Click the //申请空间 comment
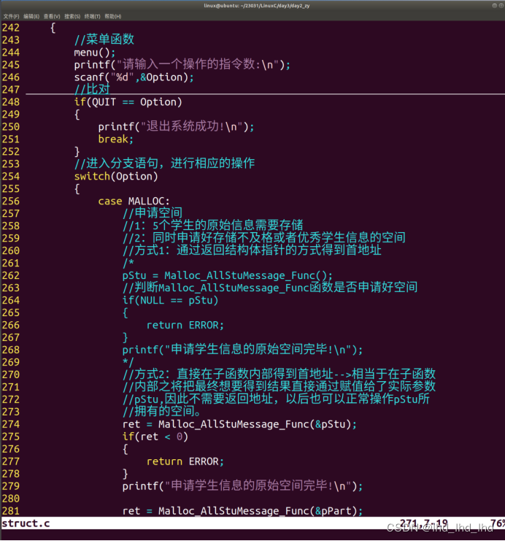This screenshot has height=541, width=505. (x=152, y=213)
